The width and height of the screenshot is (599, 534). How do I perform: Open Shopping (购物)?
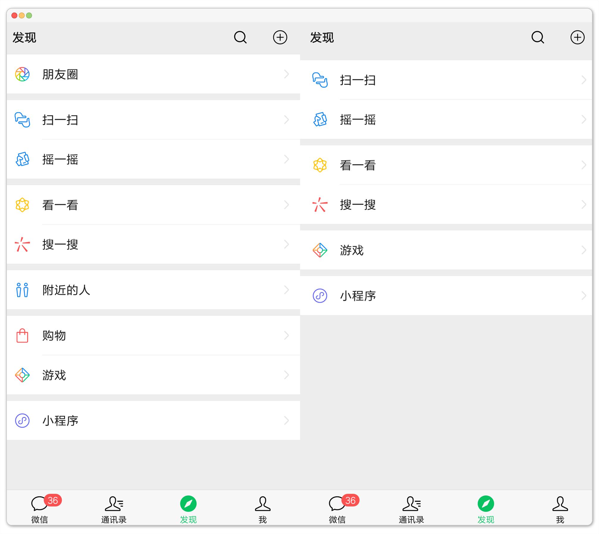(54, 335)
